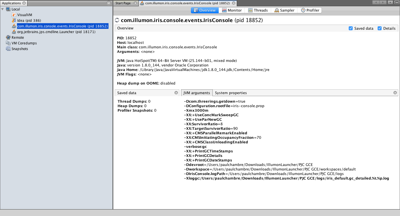
Task: Click the -verbose:gc argument
Action: click(x=195, y=146)
